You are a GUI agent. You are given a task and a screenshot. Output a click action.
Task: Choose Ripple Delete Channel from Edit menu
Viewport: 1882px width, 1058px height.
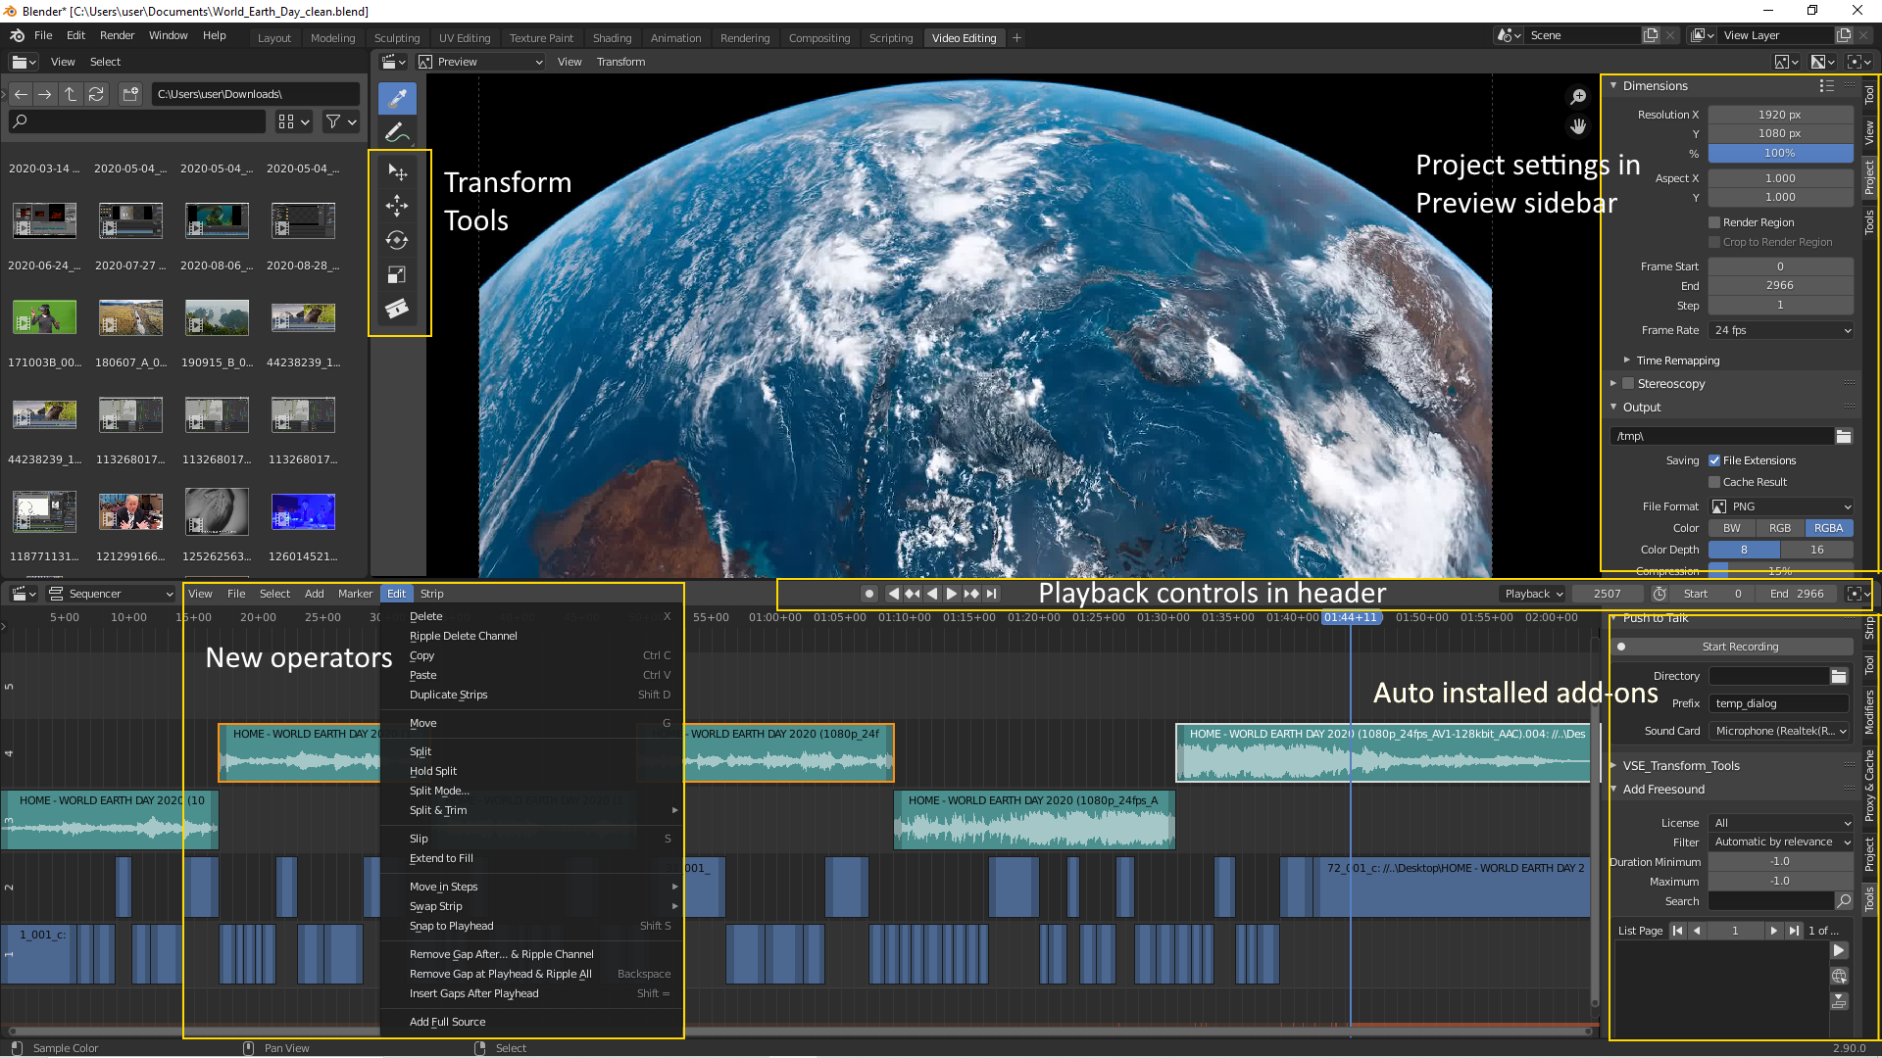point(463,636)
